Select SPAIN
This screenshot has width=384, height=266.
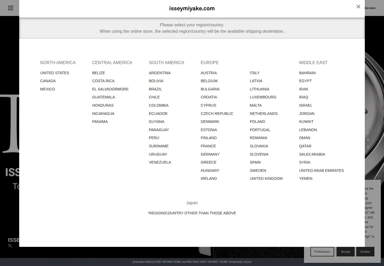(255, 162)
